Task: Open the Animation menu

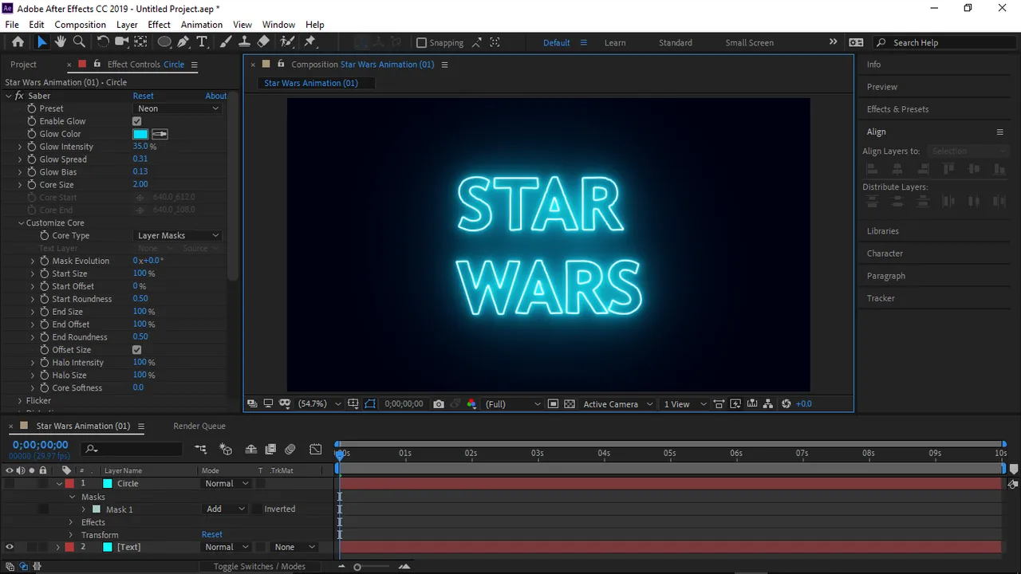Action: (x=202, y=25)
